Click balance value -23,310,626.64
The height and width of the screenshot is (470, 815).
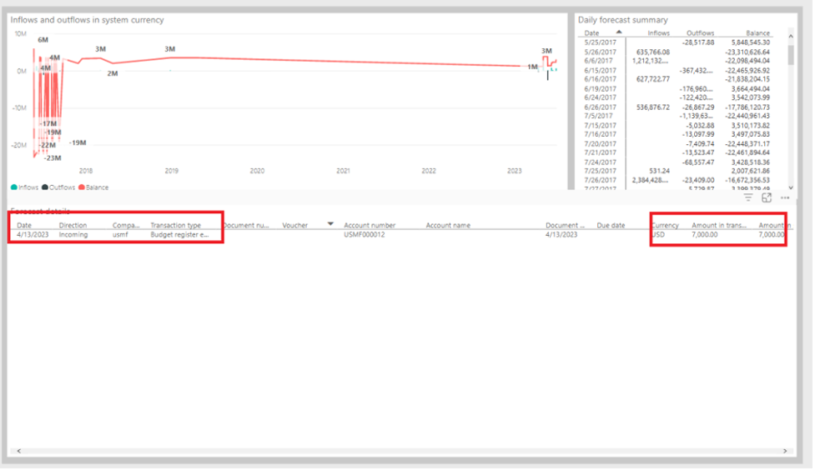coord(747,52)
